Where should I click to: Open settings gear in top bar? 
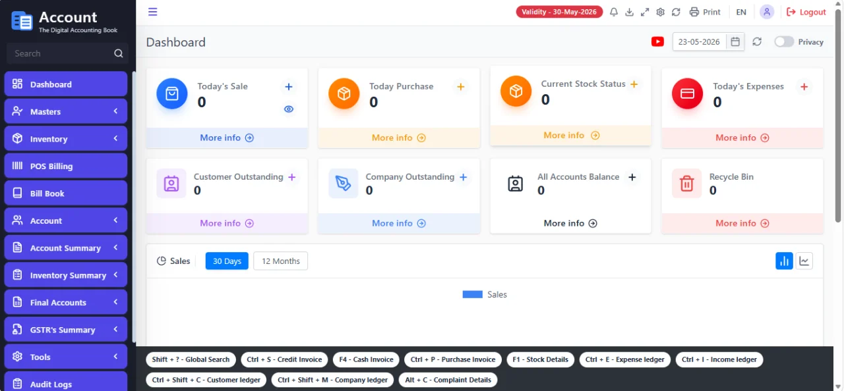tap(660, 12)
